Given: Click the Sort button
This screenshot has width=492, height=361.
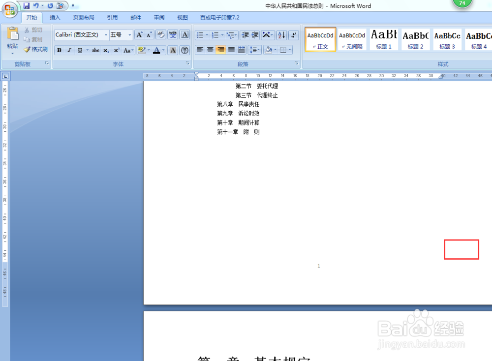Looking at the screenshot, I should [281, 35].
